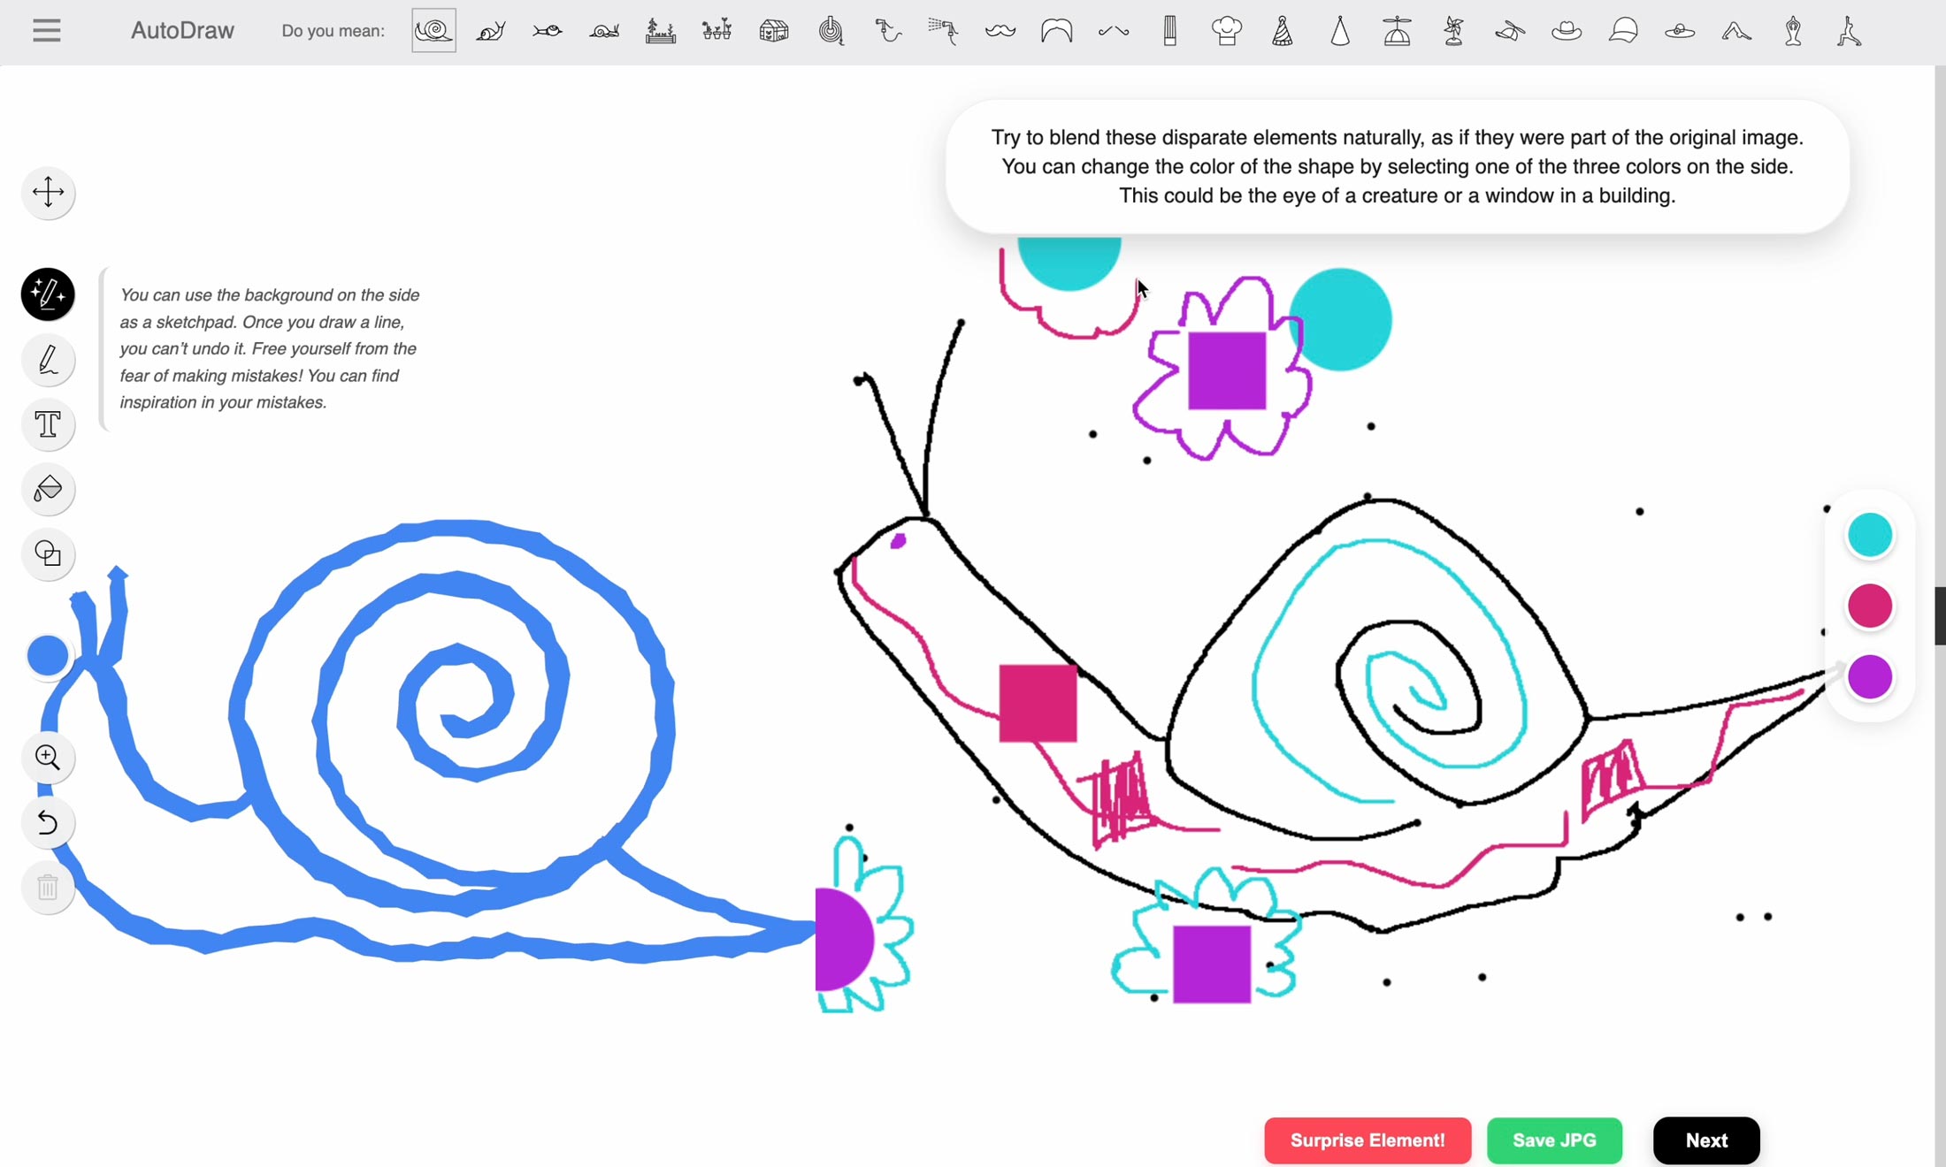Screen dimensions: 1946x1167
Task: Open the hamburger menu
Action: [47, 31]
